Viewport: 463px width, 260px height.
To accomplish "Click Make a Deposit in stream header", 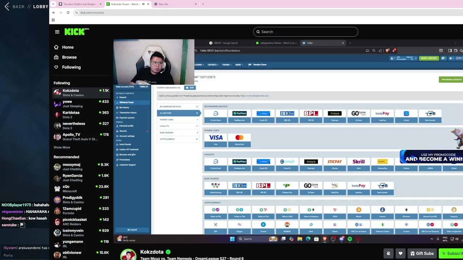I will (x=429, y=58).
